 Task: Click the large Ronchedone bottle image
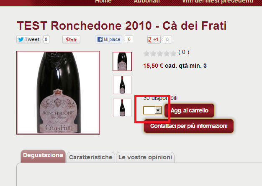58,93
